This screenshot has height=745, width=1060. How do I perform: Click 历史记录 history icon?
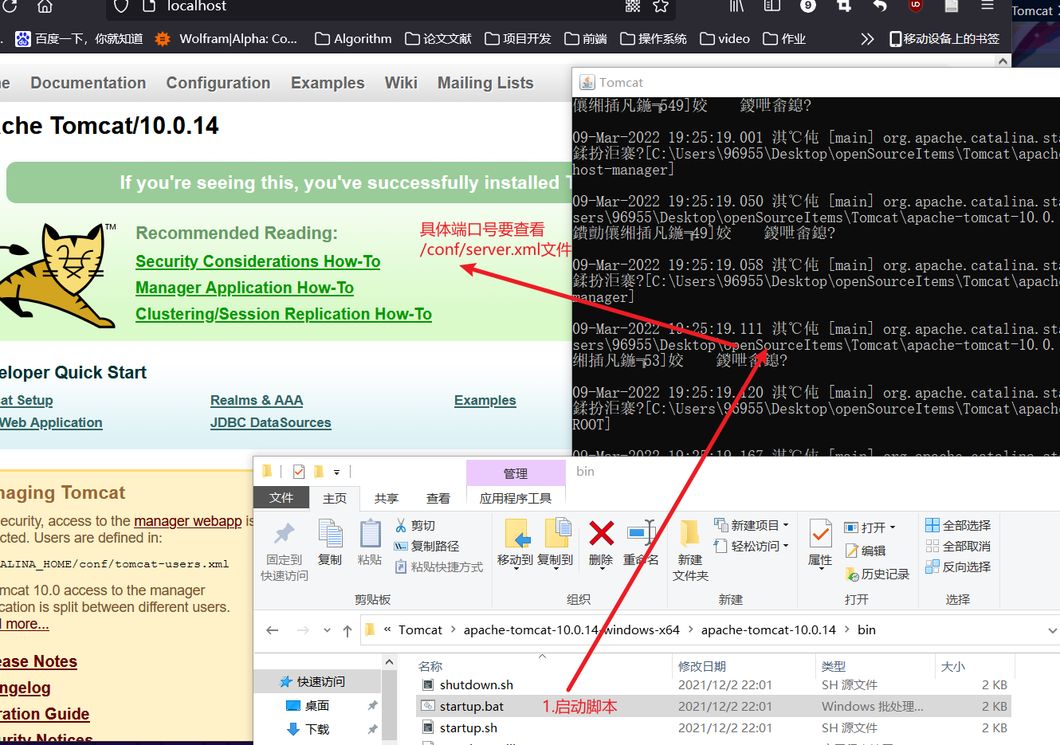coord(852,574)
